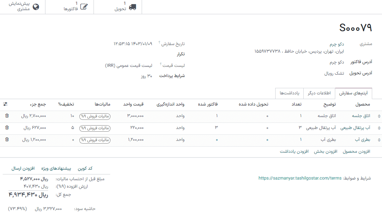The height and width of the screenshot is (224, 382).
Task: Click the کد کوپن button
Action: [x=84, y=168]
